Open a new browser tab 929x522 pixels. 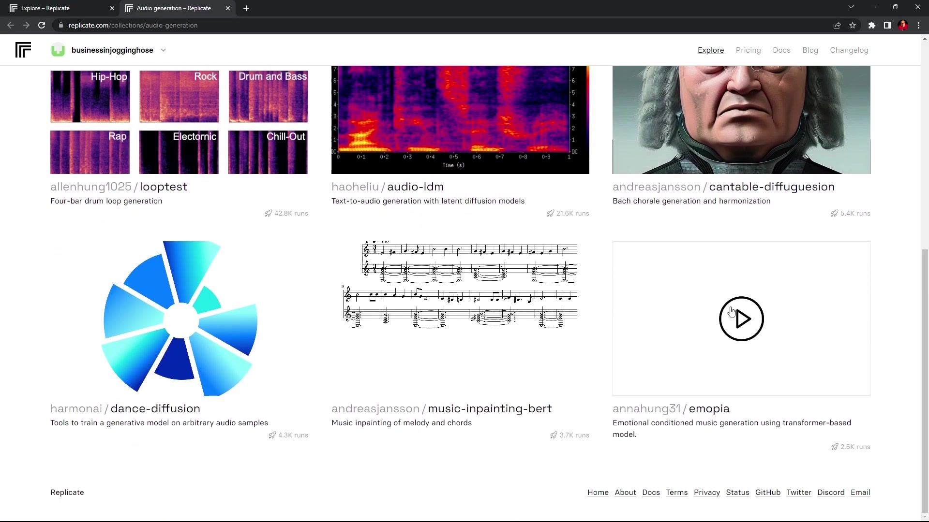click(x=246, y=8)
